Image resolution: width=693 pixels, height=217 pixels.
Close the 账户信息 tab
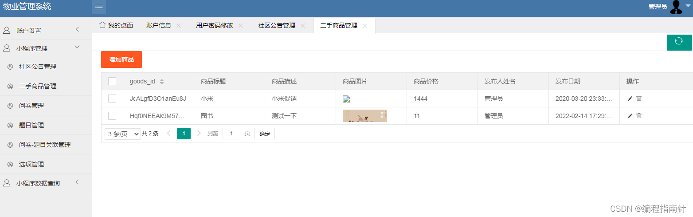(179, 26)
